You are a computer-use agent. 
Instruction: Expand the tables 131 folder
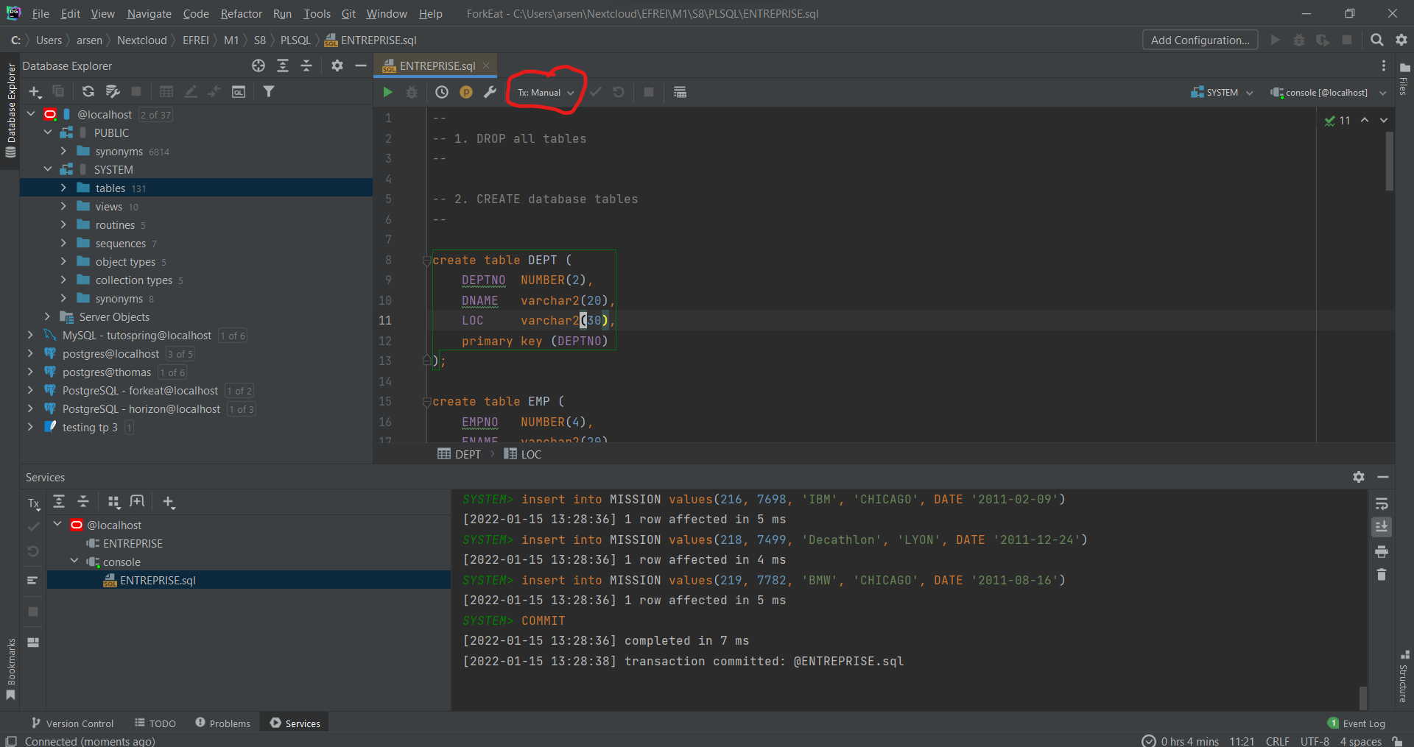tap(63, 188)
